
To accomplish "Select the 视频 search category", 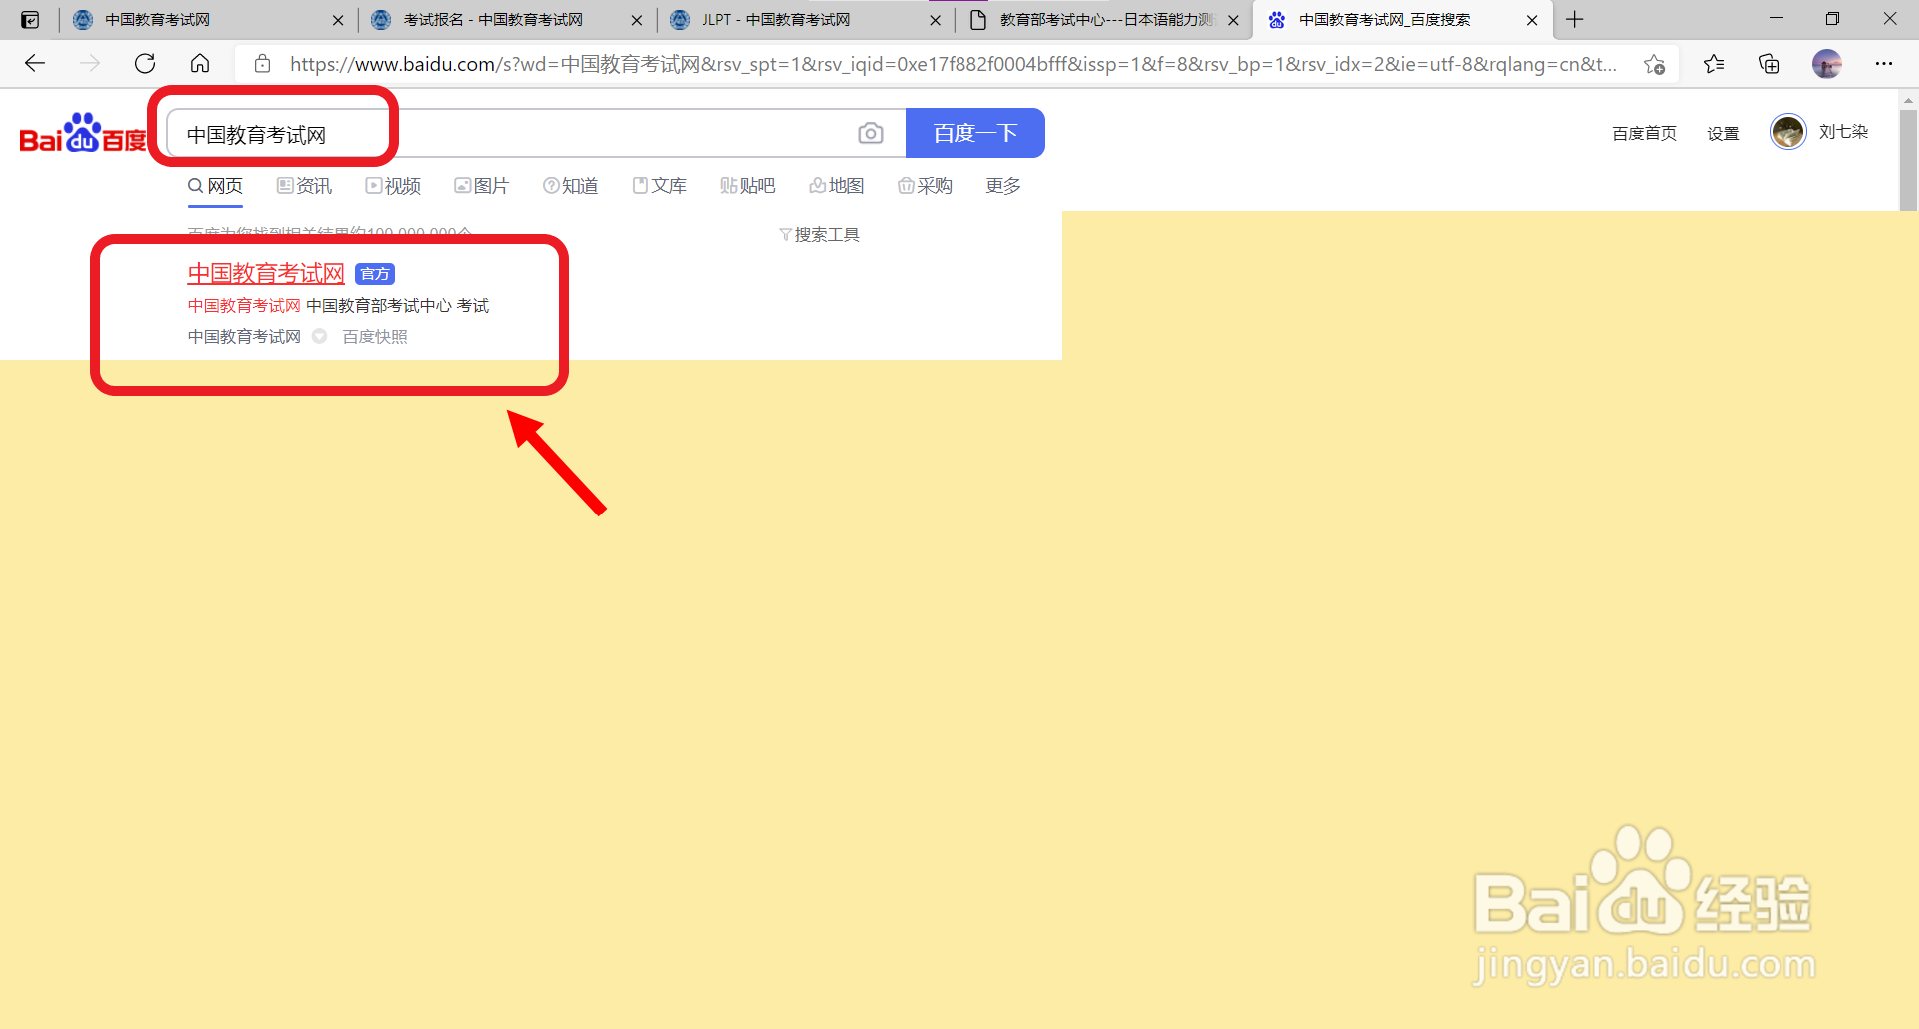I will point(393,186).
